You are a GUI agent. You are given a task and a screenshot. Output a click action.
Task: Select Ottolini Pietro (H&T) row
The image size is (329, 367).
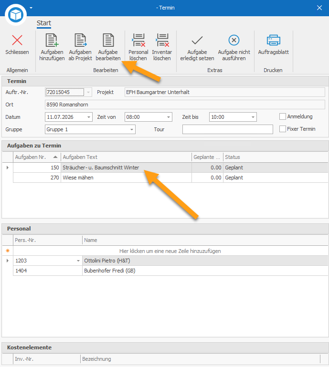170,261
